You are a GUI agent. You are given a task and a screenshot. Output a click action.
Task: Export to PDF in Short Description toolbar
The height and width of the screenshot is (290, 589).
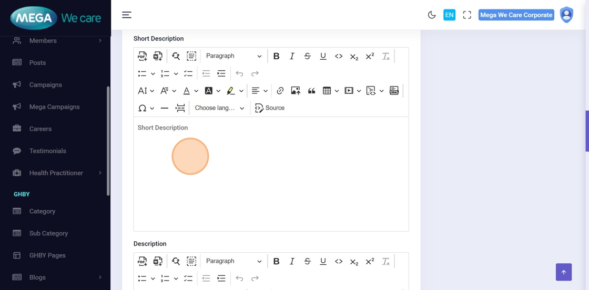click(143, 56)
